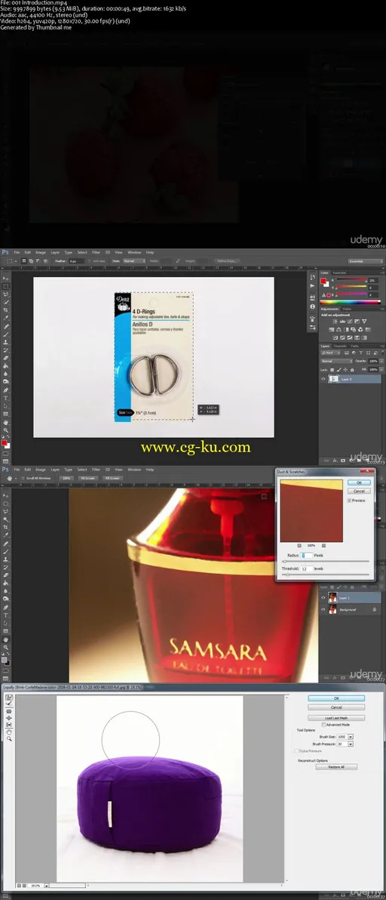Pick Crop tool in D-Rings Photoshop frame
Viewport: 386px width, 900px height.
(6, 310)
